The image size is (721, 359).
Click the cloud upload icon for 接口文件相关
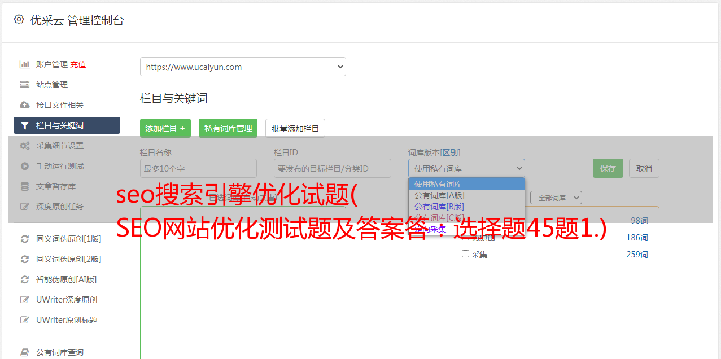pyautogui.click(x=24, y=105)
